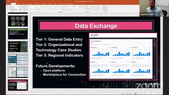169x95 pixels.
Task: Click the slide panel scroll-up arrow
Action: pos(30,13)
